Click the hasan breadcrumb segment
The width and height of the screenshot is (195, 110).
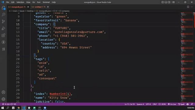22,11
